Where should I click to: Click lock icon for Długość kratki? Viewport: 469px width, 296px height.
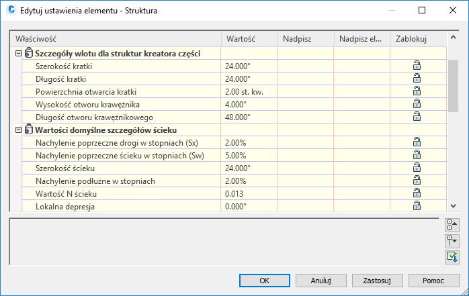tap(417, 78)
